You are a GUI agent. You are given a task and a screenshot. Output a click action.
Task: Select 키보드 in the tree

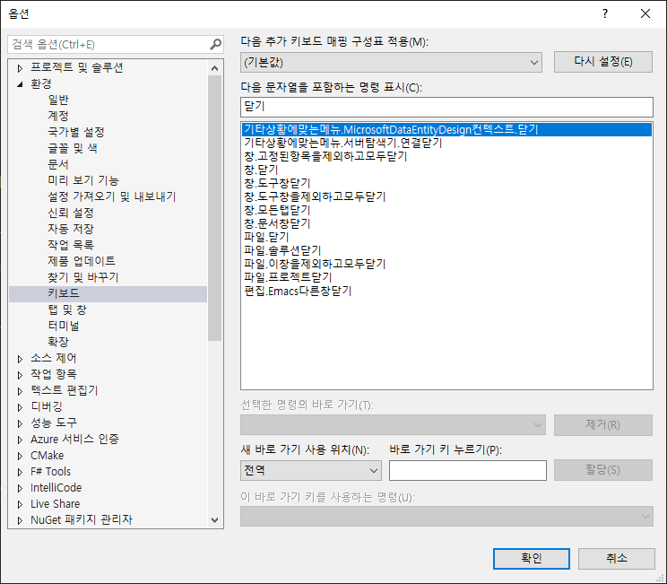tap(108, 293)
